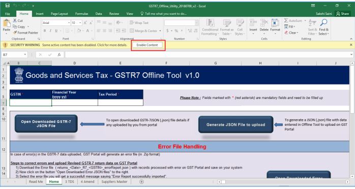Click the font color A icon
This screenshot has height=189, width=355.
coord(87,31)
